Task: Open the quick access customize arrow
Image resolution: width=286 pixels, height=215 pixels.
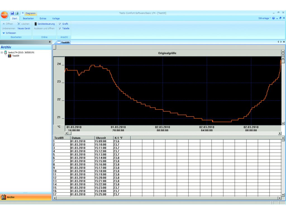Action: 23,13
